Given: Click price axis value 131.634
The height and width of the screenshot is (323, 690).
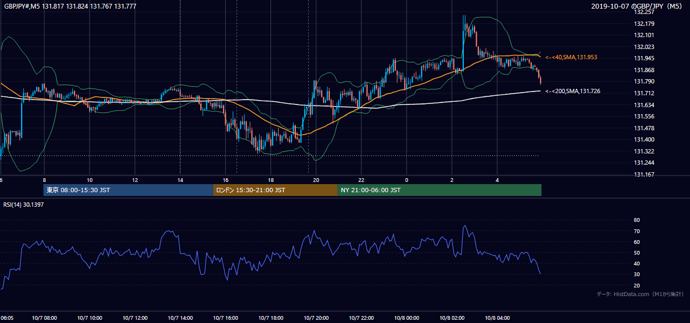Looking at the screenshot, I should pos(644,105).
